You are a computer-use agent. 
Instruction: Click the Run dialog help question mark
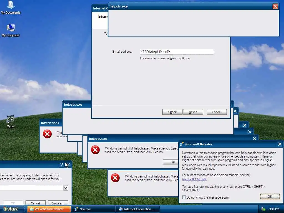pos(62,164)
